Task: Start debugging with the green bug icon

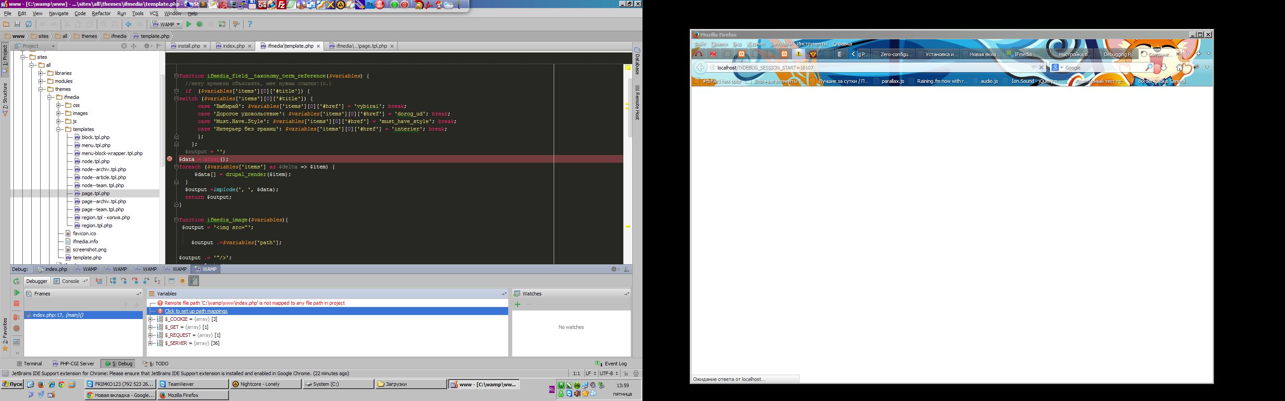Action: [199, 25]
